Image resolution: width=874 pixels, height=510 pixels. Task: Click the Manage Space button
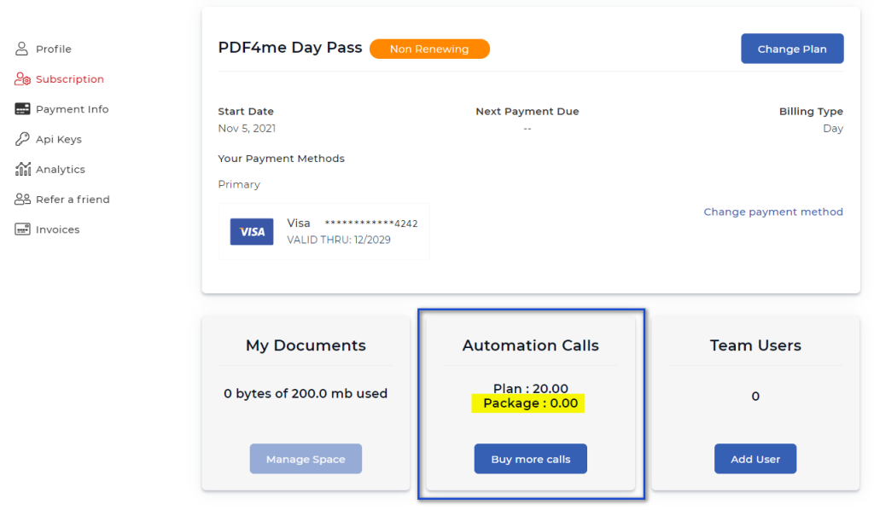point(306,459)
